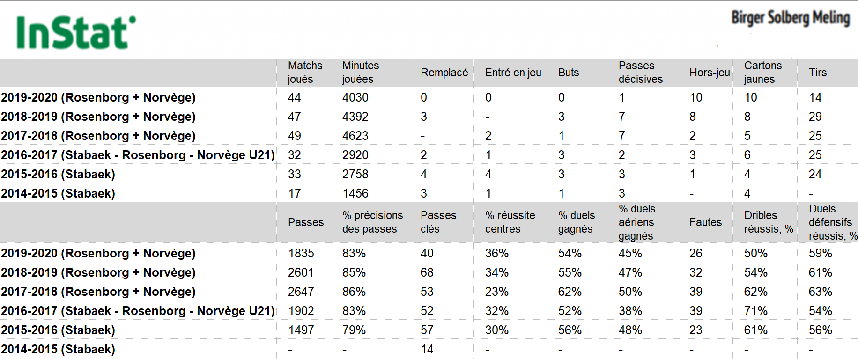The width and height of the screenshot is (858, 359).
Task: Click the Matchs joués column header
Action: [x=305, y=73]
